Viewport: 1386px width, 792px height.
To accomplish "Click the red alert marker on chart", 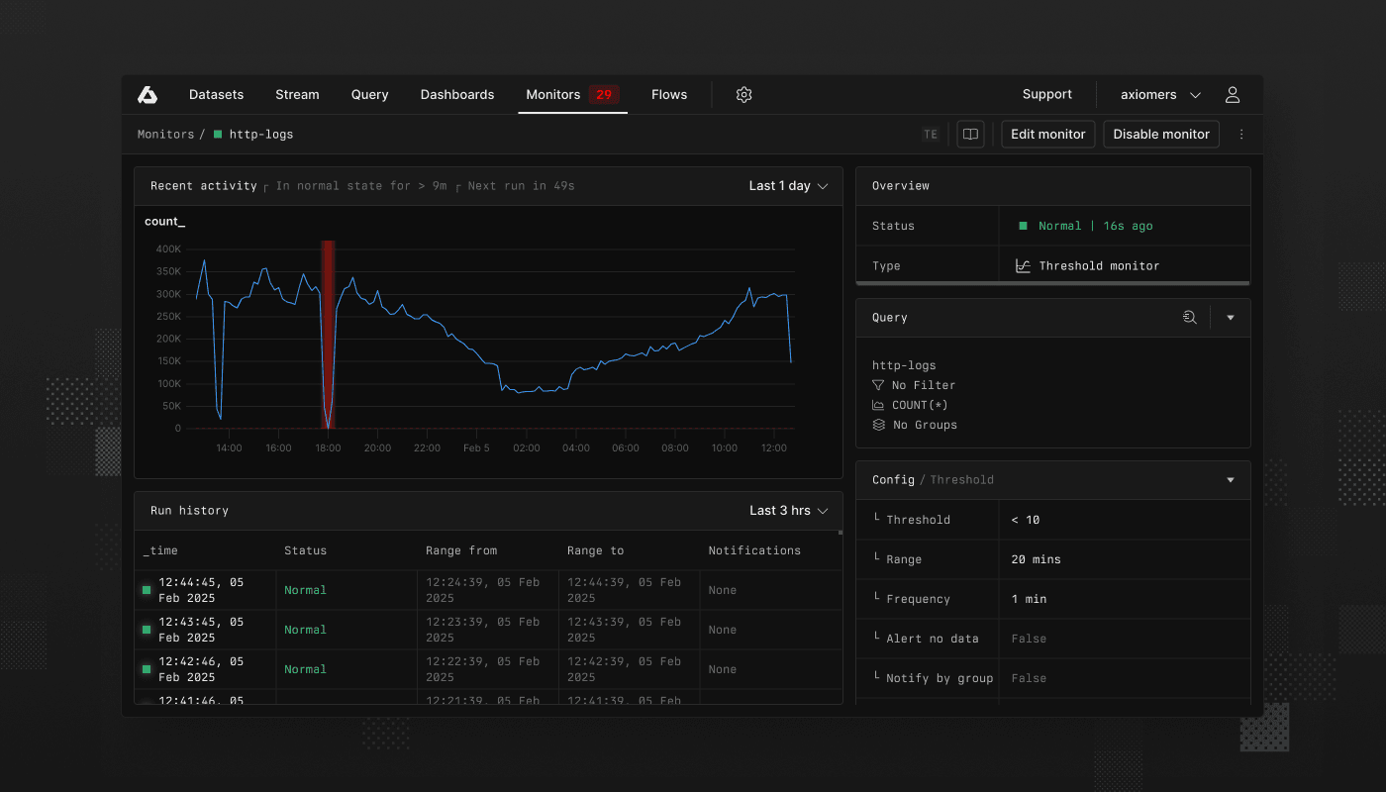I will point(328,334).
